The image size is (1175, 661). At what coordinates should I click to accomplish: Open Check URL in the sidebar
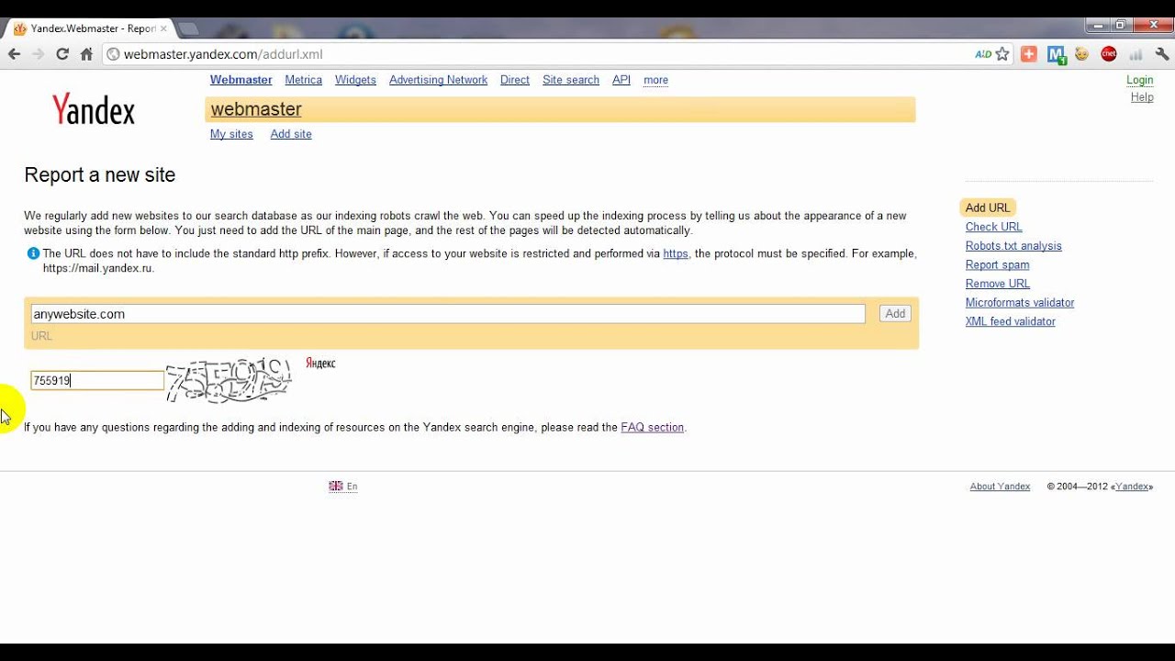[993, 227]
